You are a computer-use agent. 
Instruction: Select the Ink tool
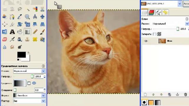[20, 39]
